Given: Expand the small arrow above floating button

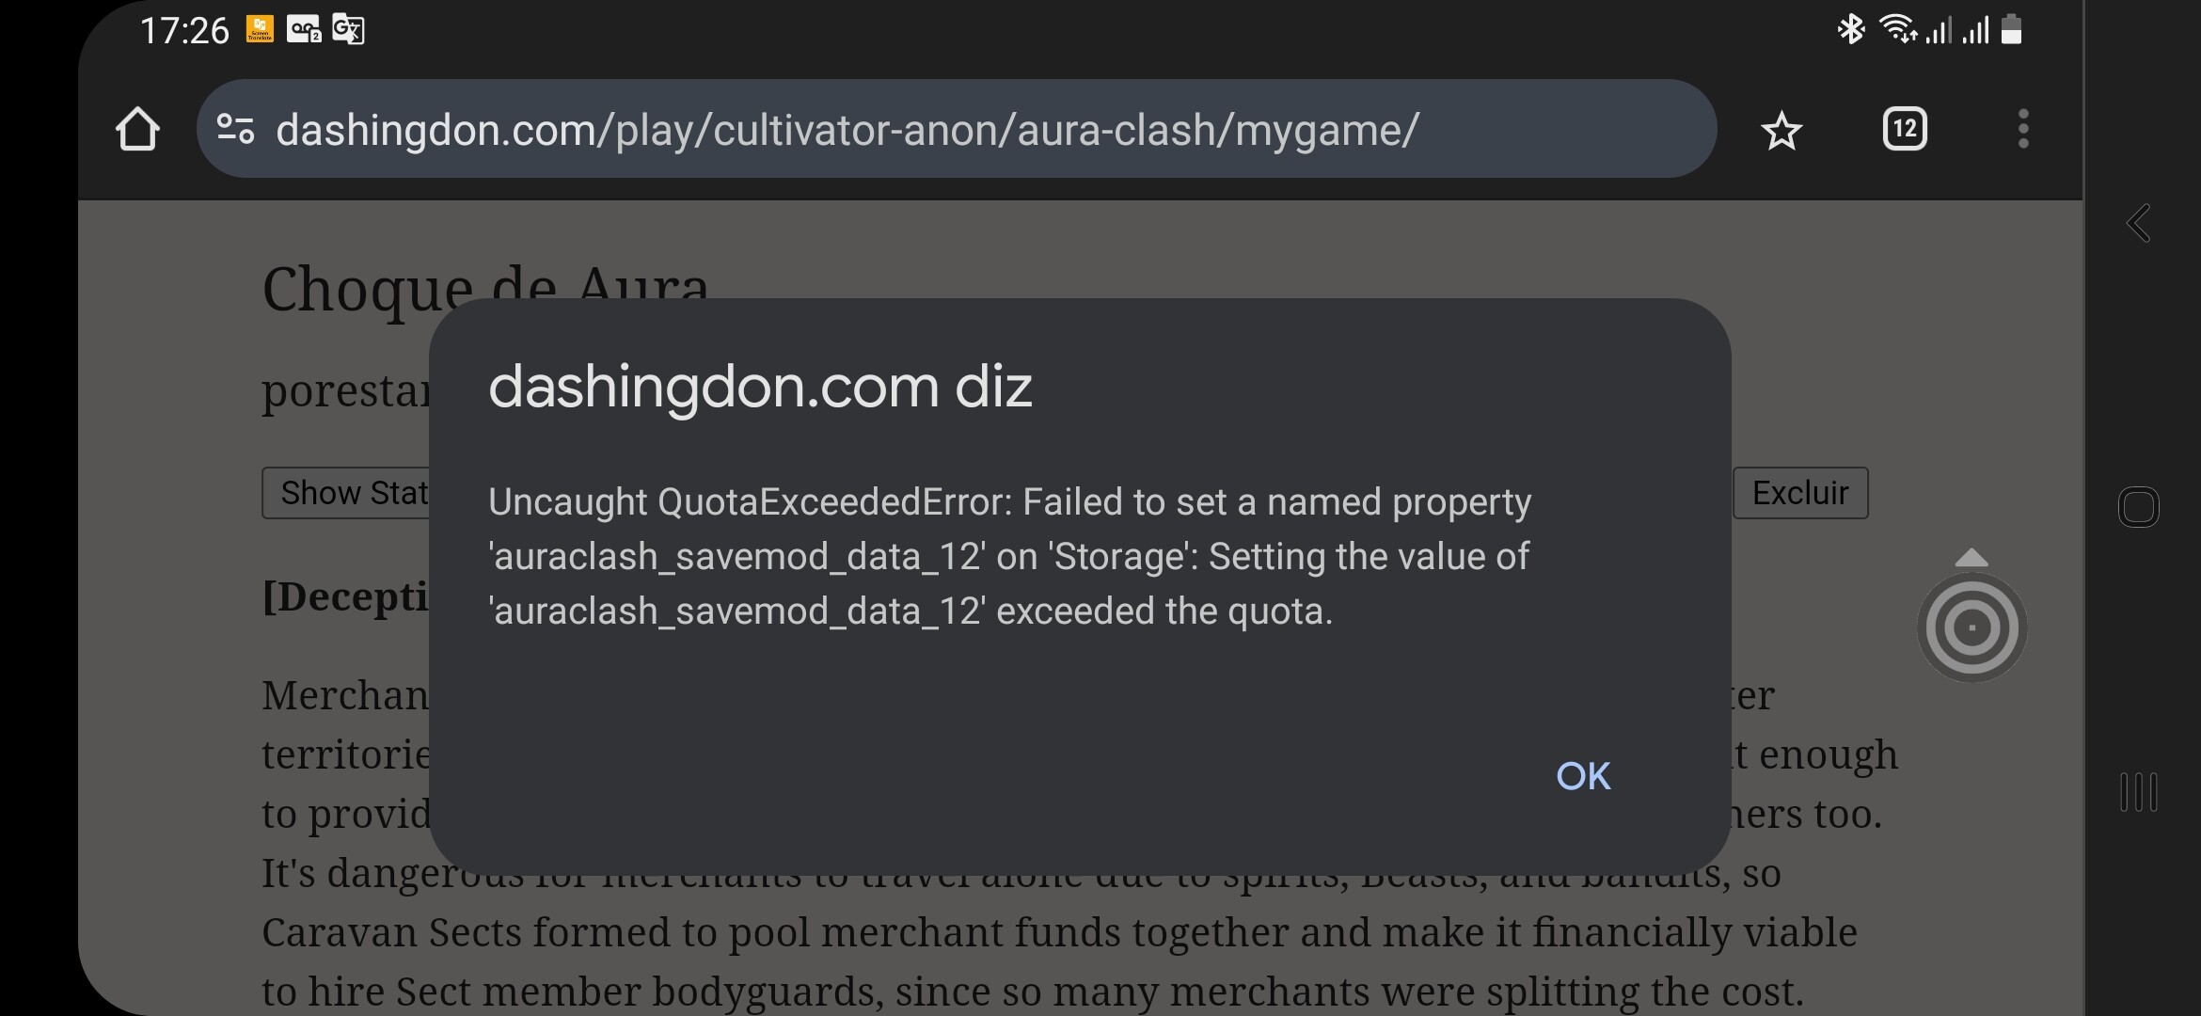Looking at the screenshot, I should point(1971,558).
